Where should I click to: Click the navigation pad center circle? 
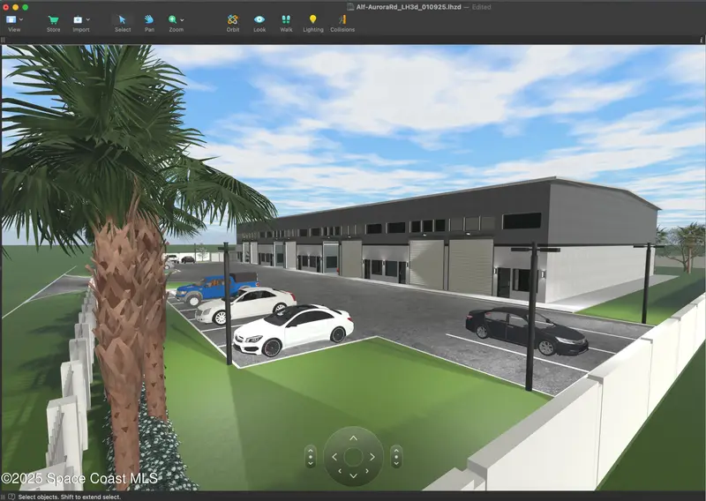(354, 457)
